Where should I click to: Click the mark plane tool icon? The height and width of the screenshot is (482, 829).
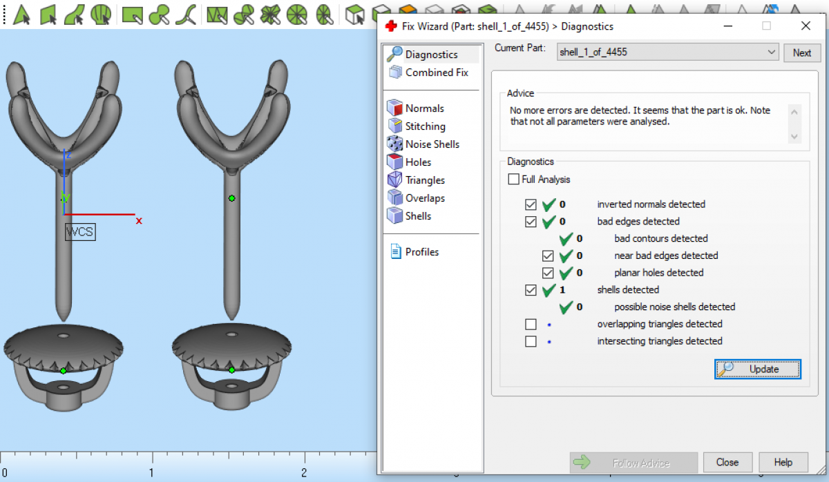click(48, 14)
